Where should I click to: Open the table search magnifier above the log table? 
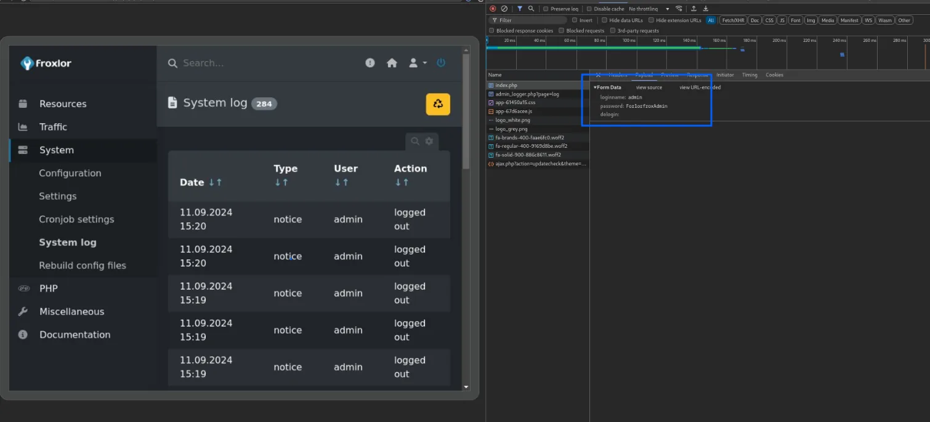[x=415, y=141]
